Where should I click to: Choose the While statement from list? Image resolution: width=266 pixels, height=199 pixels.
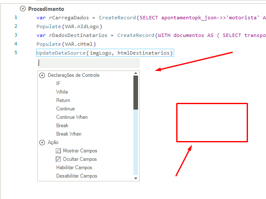point(62,92)
